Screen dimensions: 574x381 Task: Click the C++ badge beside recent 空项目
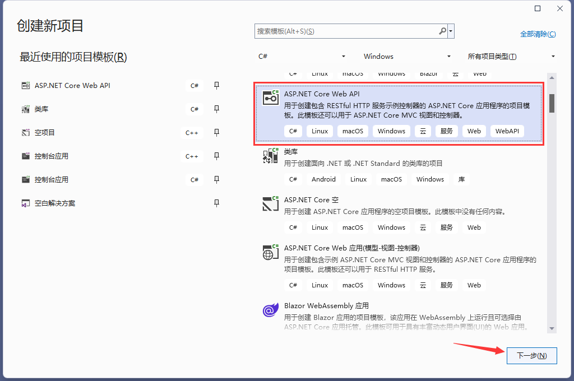coord(192,133)
